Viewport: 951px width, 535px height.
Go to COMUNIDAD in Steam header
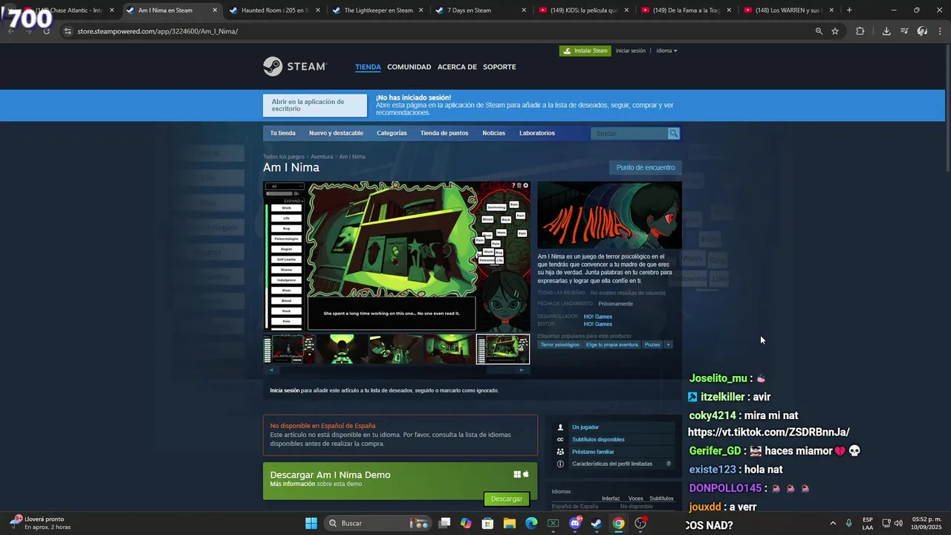(409, 67)
